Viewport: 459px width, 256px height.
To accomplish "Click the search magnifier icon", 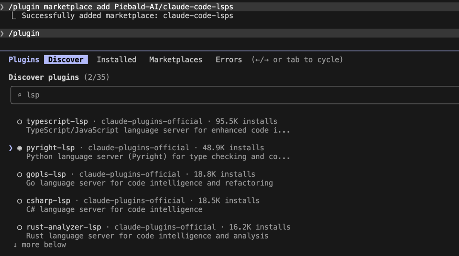I will click(x=20, y=95).
